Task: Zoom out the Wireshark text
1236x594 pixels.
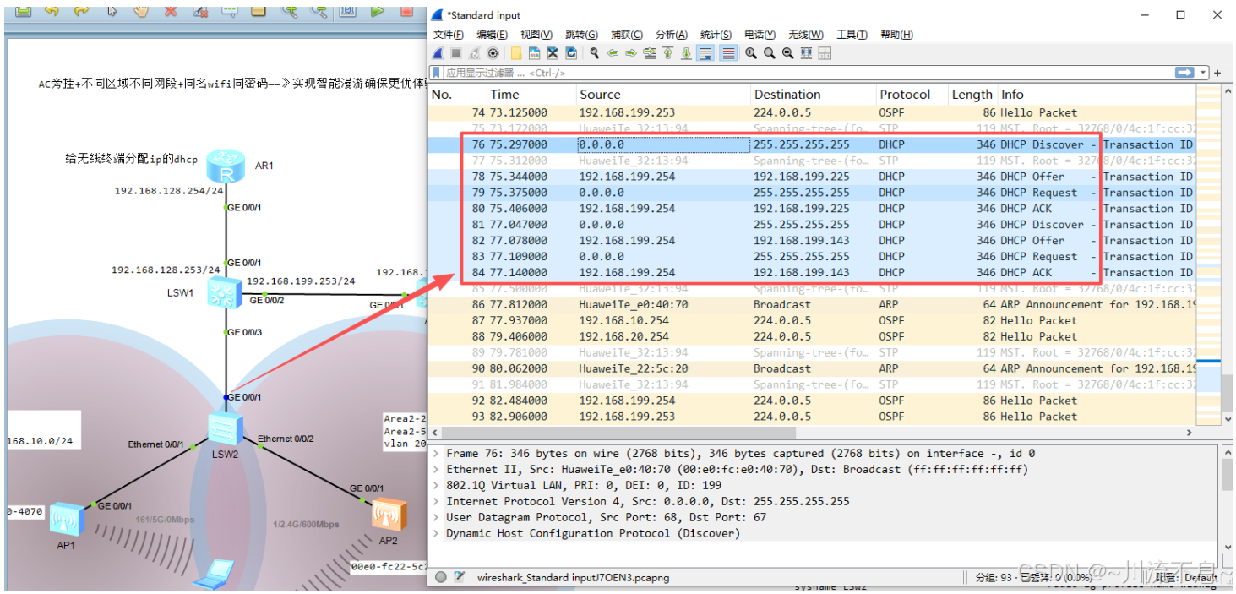Action: [770, 53]
